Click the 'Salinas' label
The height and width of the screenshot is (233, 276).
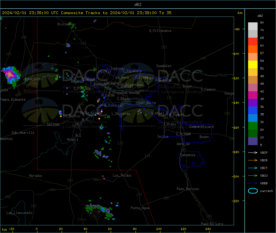point(53,124)
